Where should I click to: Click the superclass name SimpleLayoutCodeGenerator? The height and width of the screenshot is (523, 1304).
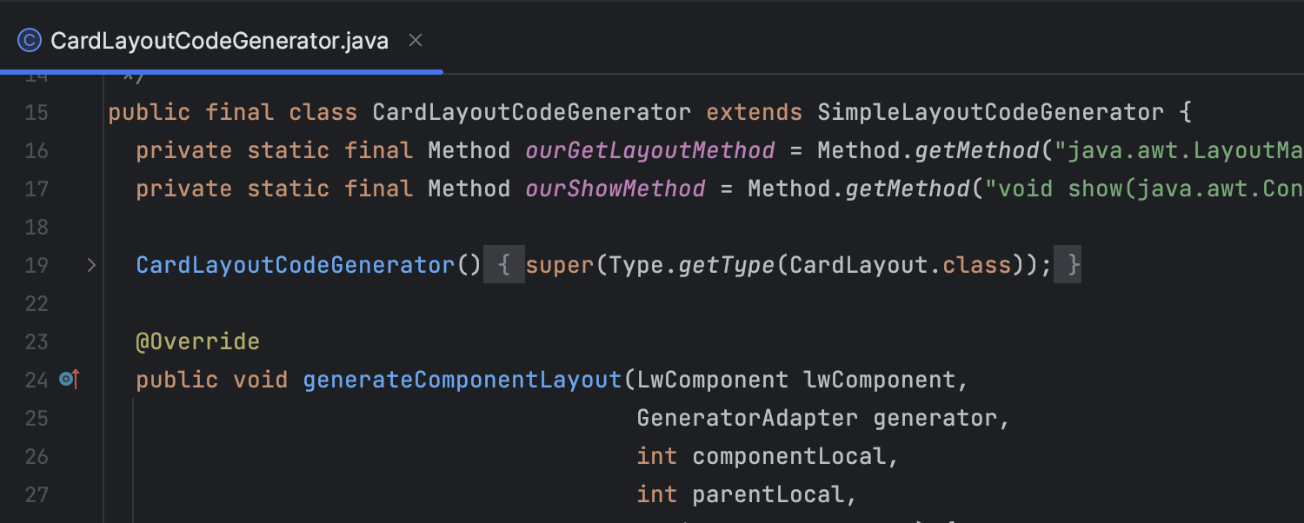tap(991, 111)
